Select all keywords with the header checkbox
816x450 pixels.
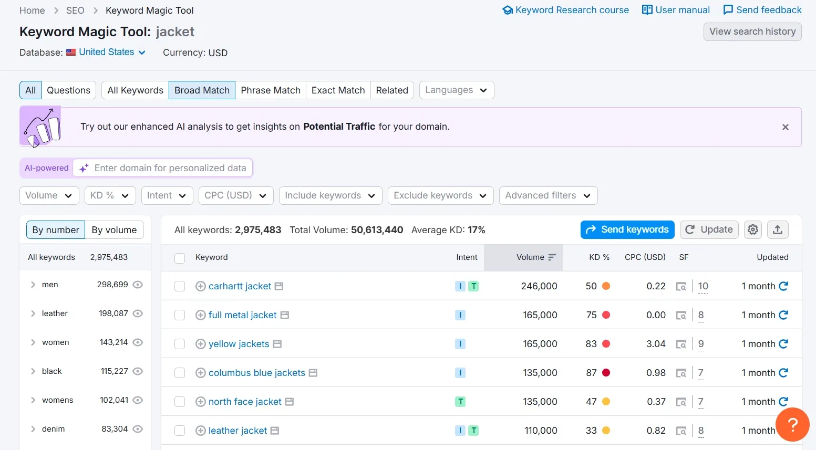click(180, 258)
